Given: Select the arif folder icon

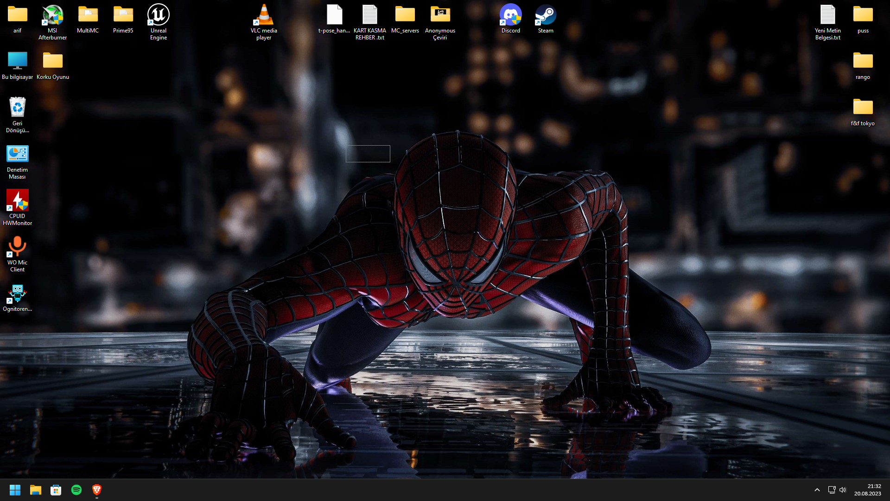Looking at the screenshot, I should pos(17,15).
